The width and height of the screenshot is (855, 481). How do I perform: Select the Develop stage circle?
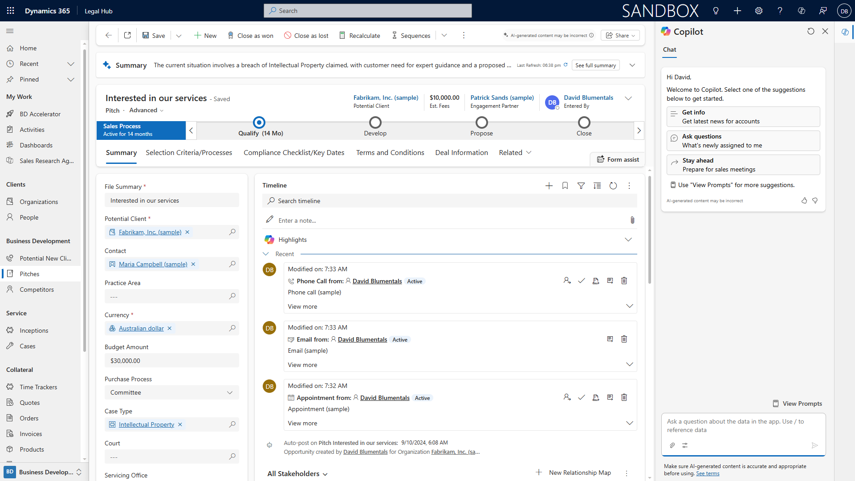375,122
